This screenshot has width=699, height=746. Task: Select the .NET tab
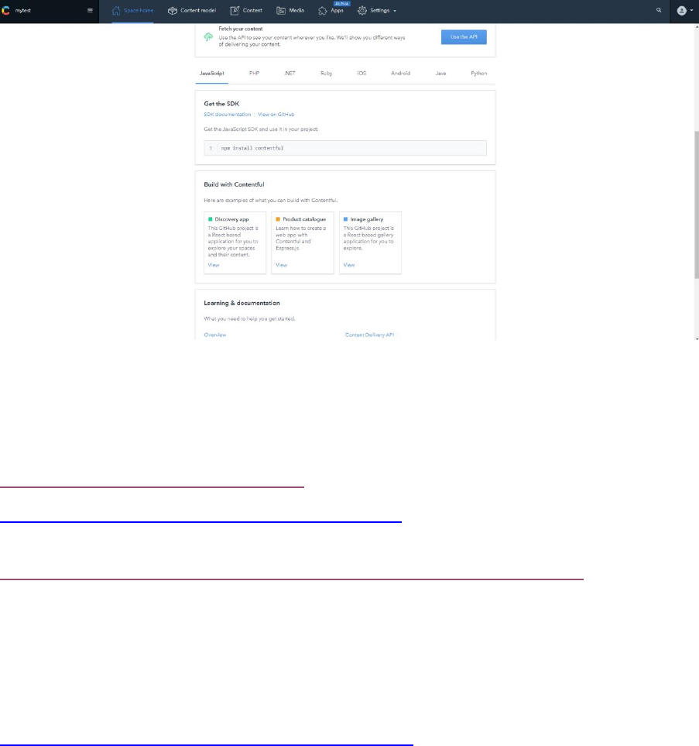(290, 74)
